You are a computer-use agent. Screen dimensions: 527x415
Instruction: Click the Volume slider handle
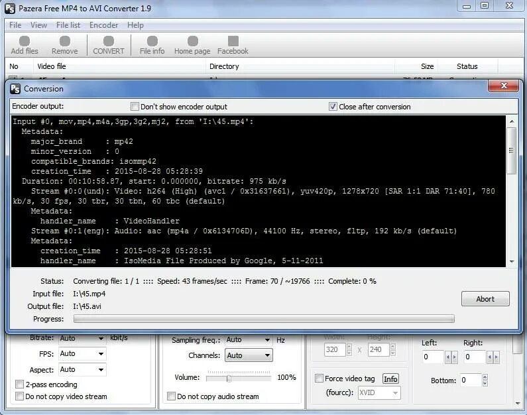(229, 379)
